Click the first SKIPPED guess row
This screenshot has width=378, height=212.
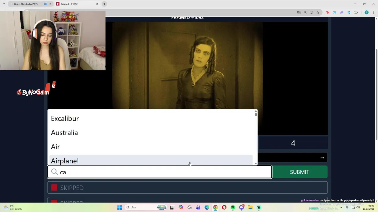[x=187, y=188]
